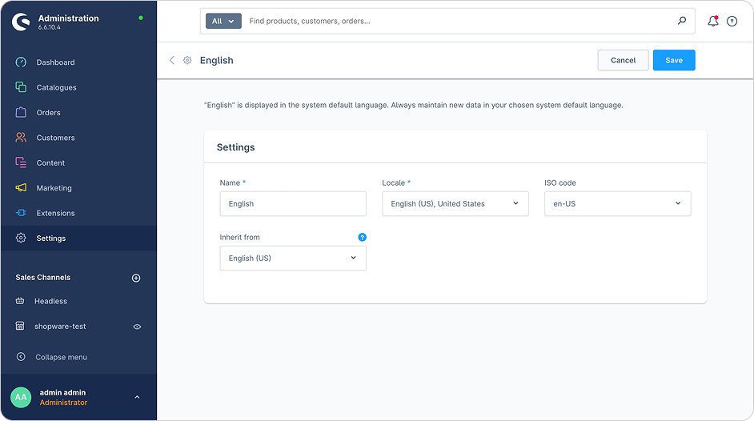754x421 pixels.
Task: Open the All search filter dropdown
Action: tap(223, 22)
